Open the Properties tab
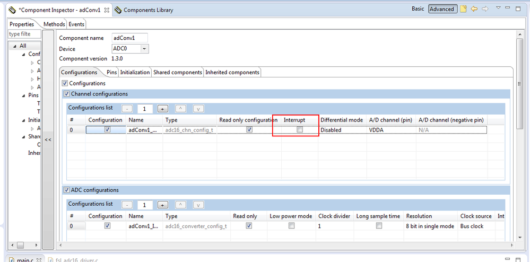530x262 pixels. click(22, 24)
